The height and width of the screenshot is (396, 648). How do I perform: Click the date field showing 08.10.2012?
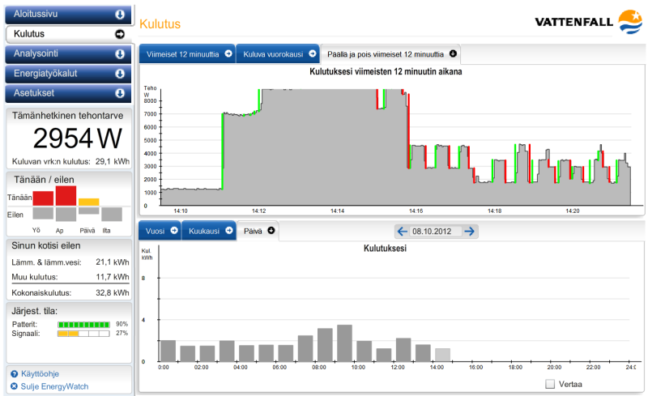pos(436,232)
